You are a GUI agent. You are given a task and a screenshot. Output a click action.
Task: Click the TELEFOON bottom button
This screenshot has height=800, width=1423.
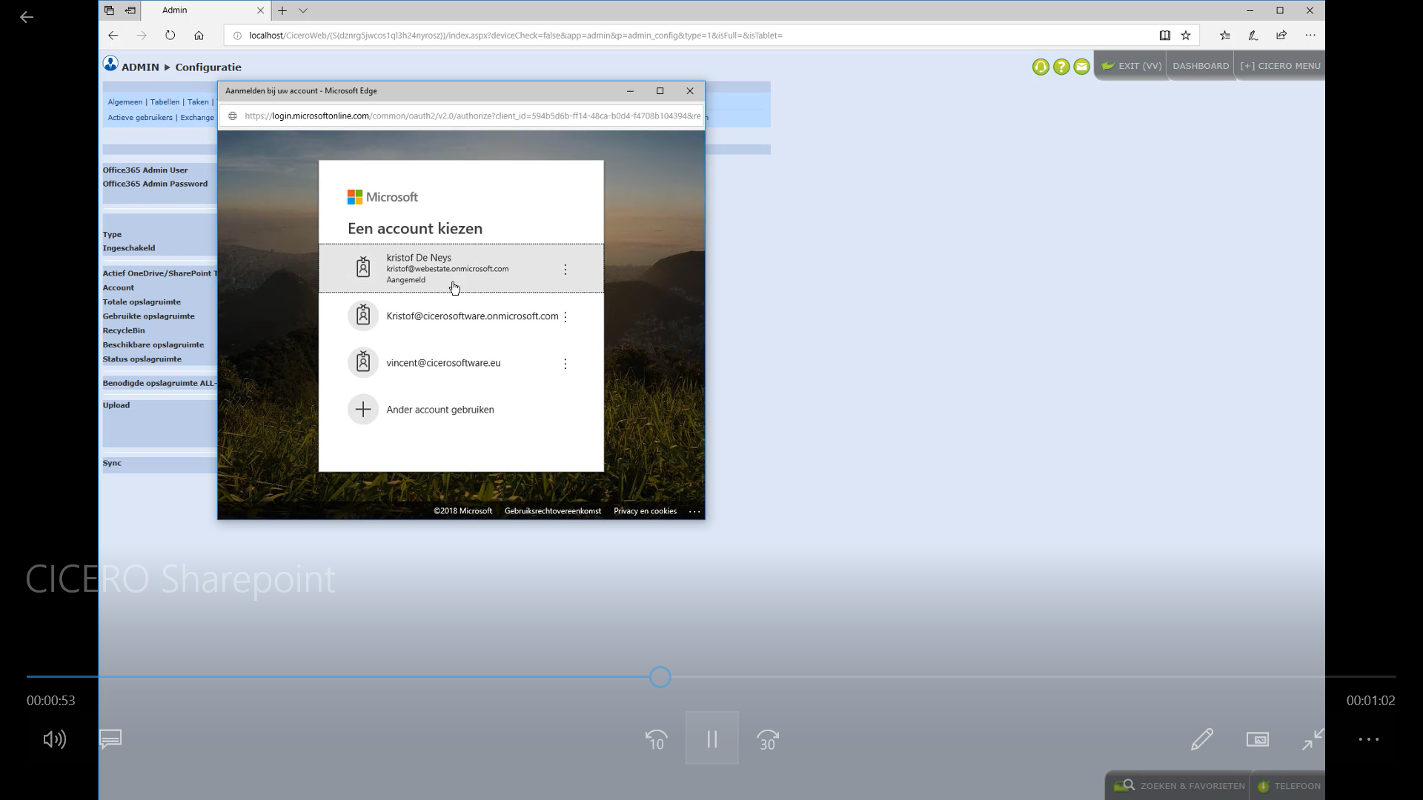(x=1288, y=786)
